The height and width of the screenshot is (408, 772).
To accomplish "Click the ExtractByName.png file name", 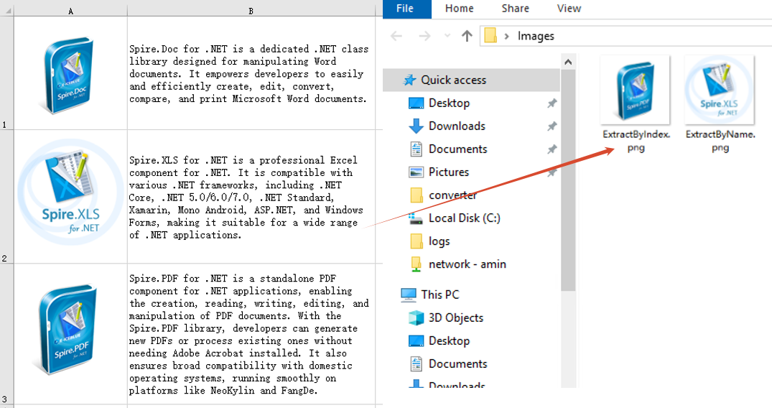I will point(720,141).
